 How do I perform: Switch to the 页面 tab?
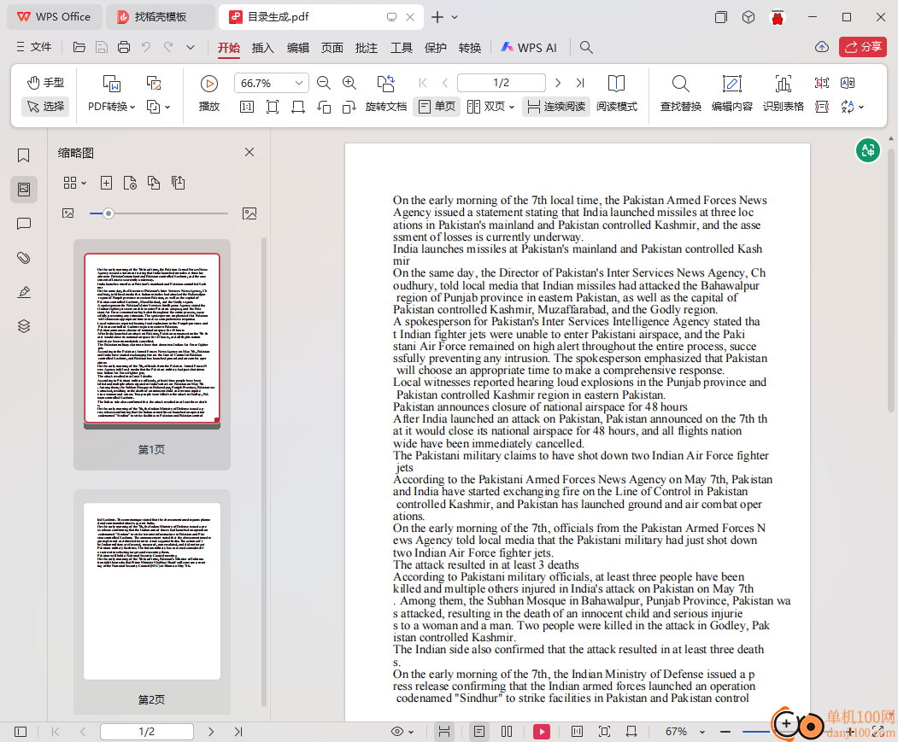tap(332, 48)
